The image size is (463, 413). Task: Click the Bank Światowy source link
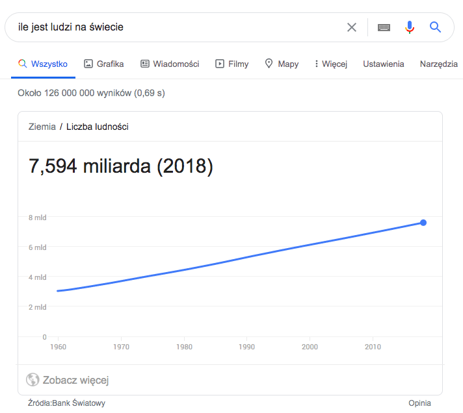(79, 403)
